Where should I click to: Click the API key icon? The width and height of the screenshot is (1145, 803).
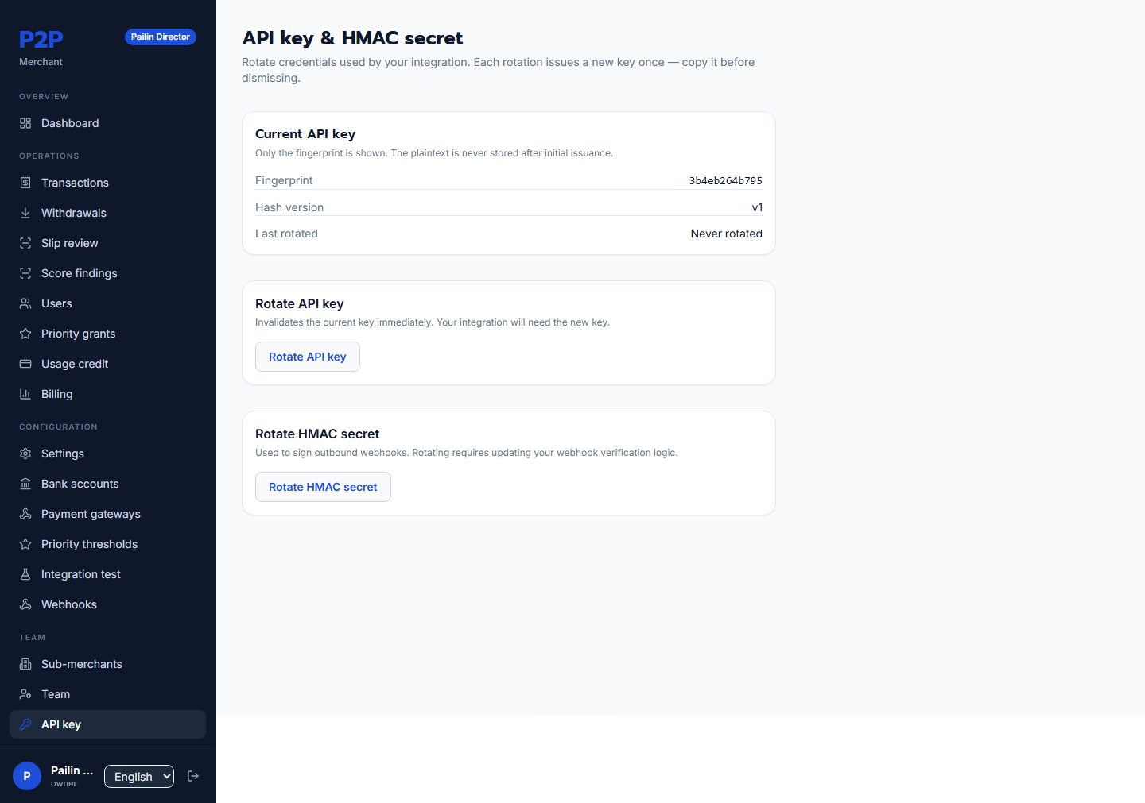pyautogui.click(x=25, y=724)
